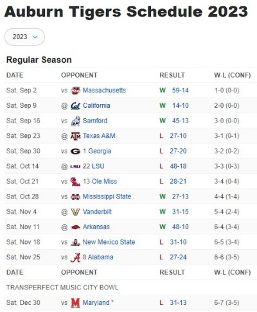
Task: Click the Arkansas razorback logo
Action: (75, 227)
